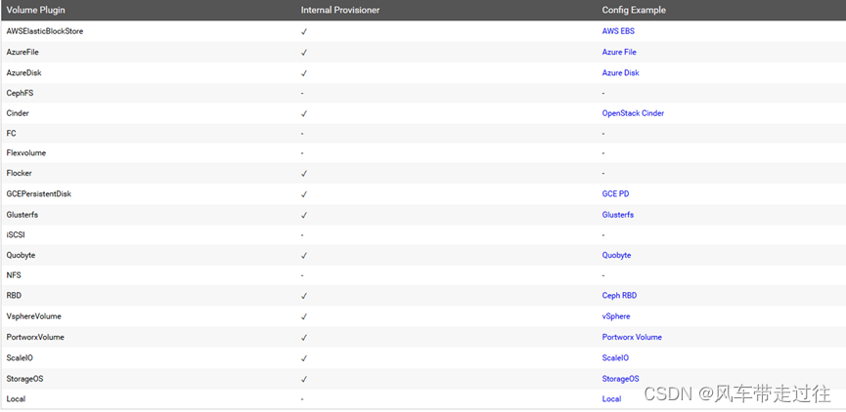Select the Flexvolume plugin name
The height and width of the screenshot is (412, 846).
(25, 153)
